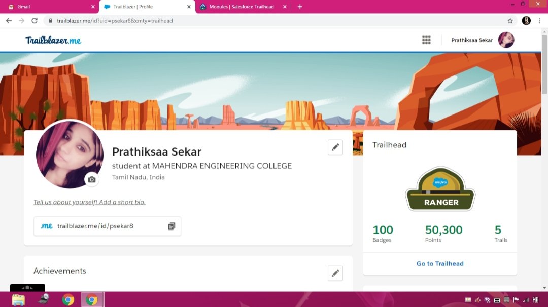Close the Modules Salesforce Trailhead tab
This screenshot has height=307, width=548.
click(285, 7)
